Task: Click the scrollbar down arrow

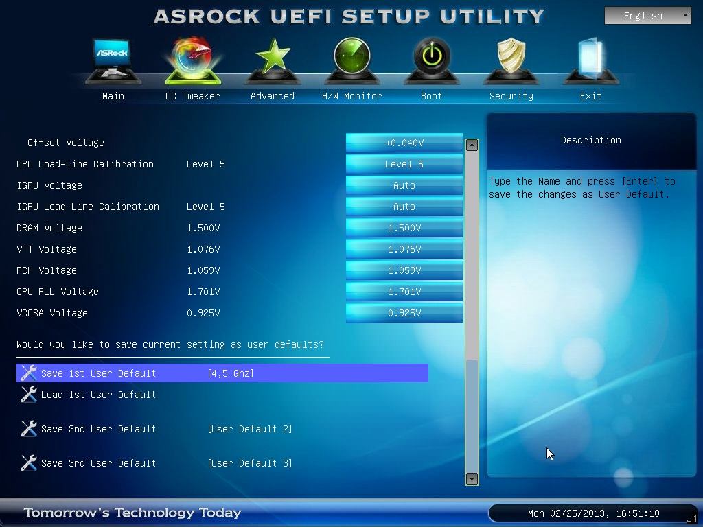Action: coord(472,479)
